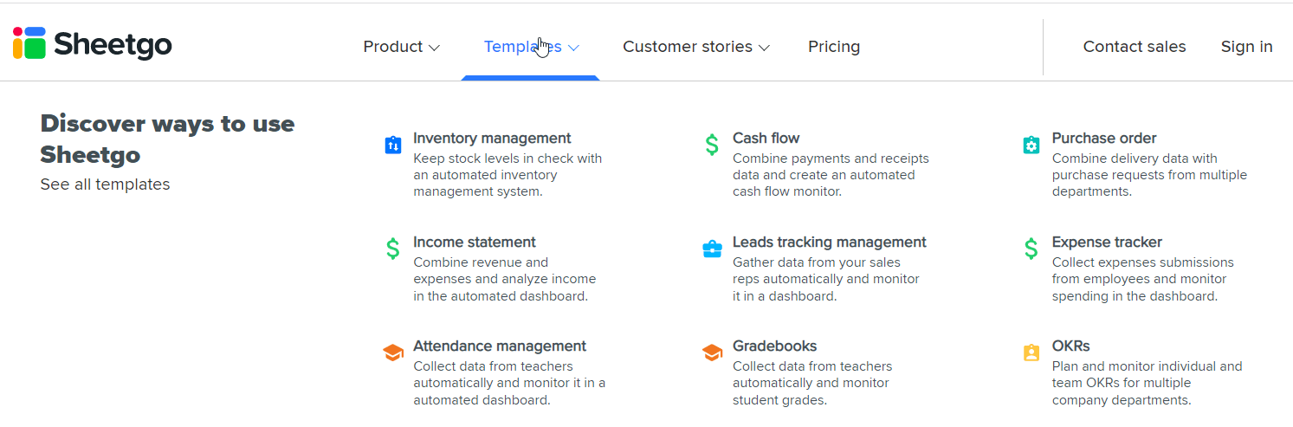This screenshot has height=427, width=1293.
Task: Click the Cash flow dollar icon
Action: click(712, 145)
